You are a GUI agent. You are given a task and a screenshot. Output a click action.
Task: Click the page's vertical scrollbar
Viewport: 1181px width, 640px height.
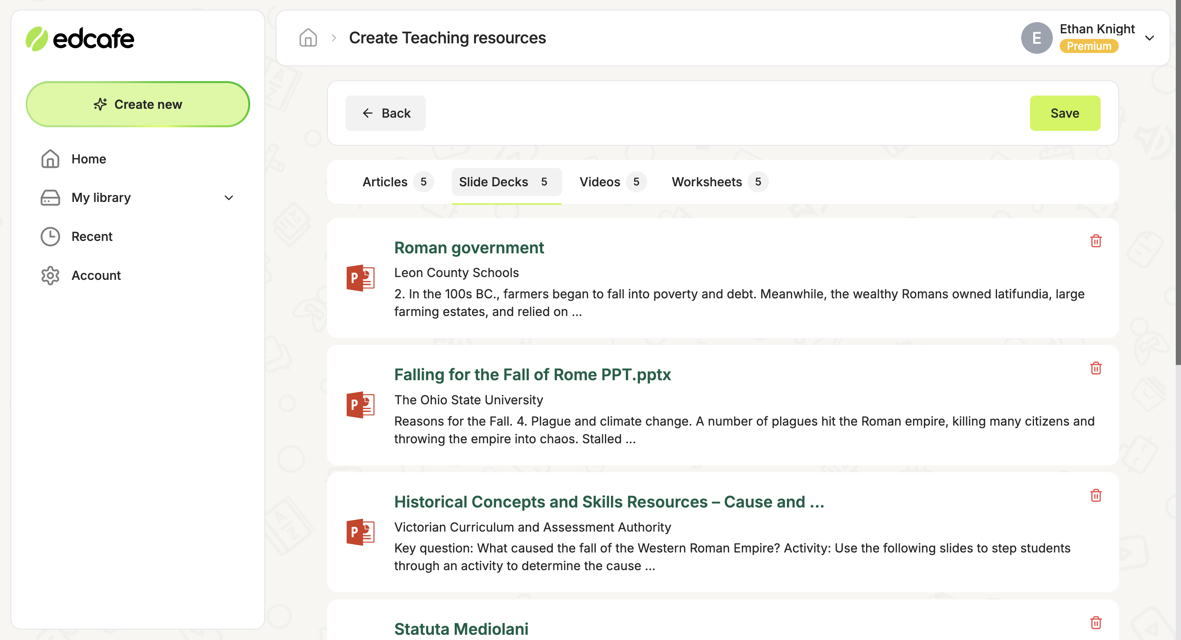1177,183
